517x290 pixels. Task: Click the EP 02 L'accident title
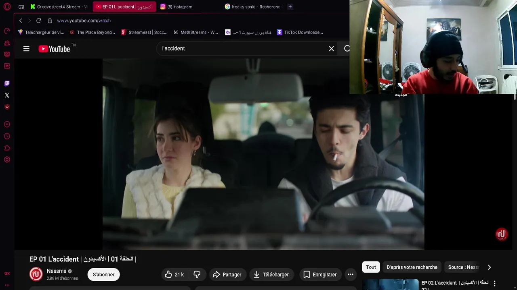coord(455,285)
